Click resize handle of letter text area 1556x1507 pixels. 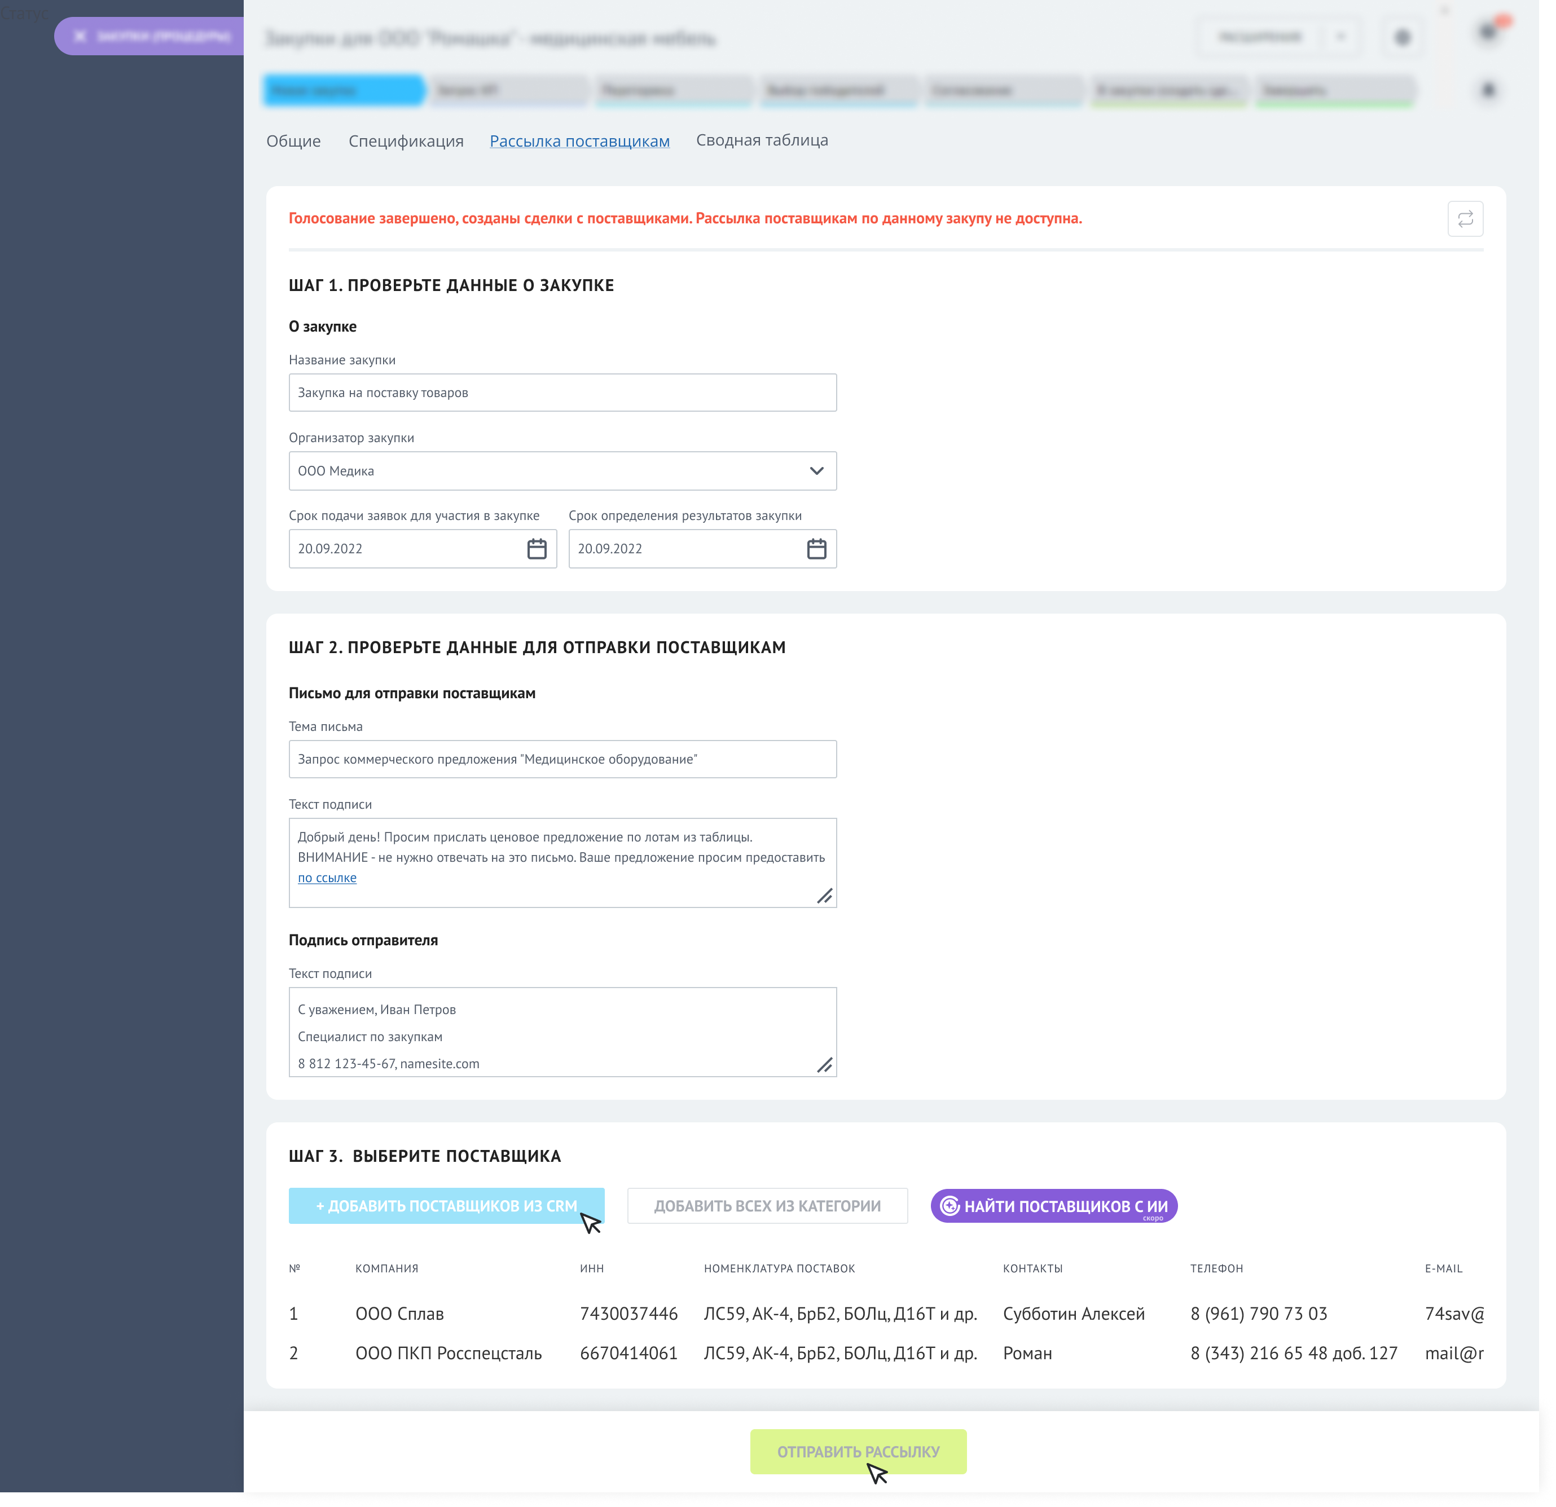pos(825,896)
